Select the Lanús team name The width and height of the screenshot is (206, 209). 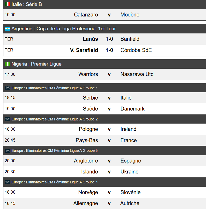(x=90, y=39)
